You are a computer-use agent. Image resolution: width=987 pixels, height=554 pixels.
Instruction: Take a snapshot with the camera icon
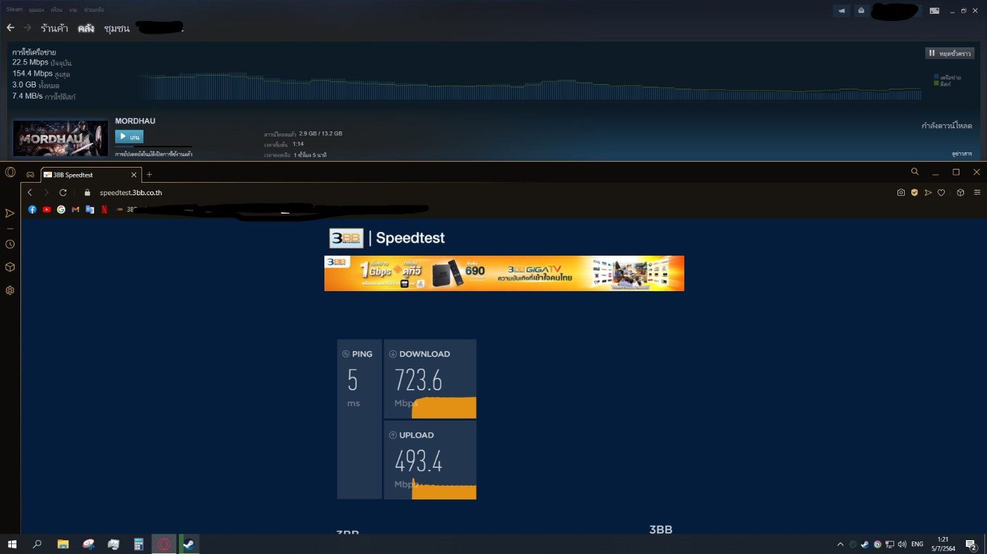[901, 193]
